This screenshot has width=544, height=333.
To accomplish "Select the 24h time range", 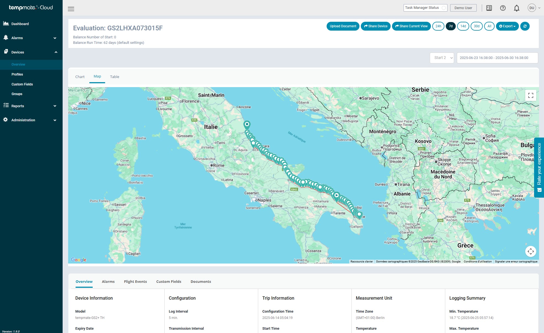I will click(438, 26).
